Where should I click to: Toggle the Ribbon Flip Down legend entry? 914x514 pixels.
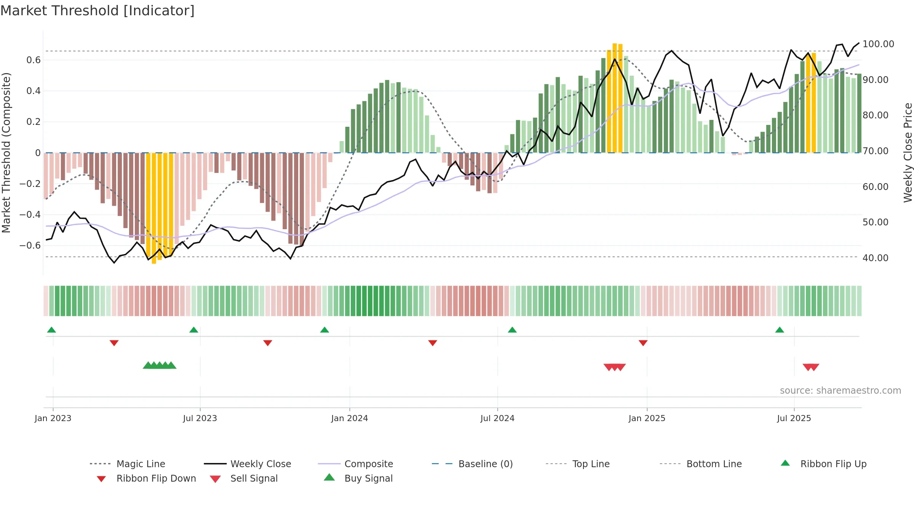pos(146,478)
